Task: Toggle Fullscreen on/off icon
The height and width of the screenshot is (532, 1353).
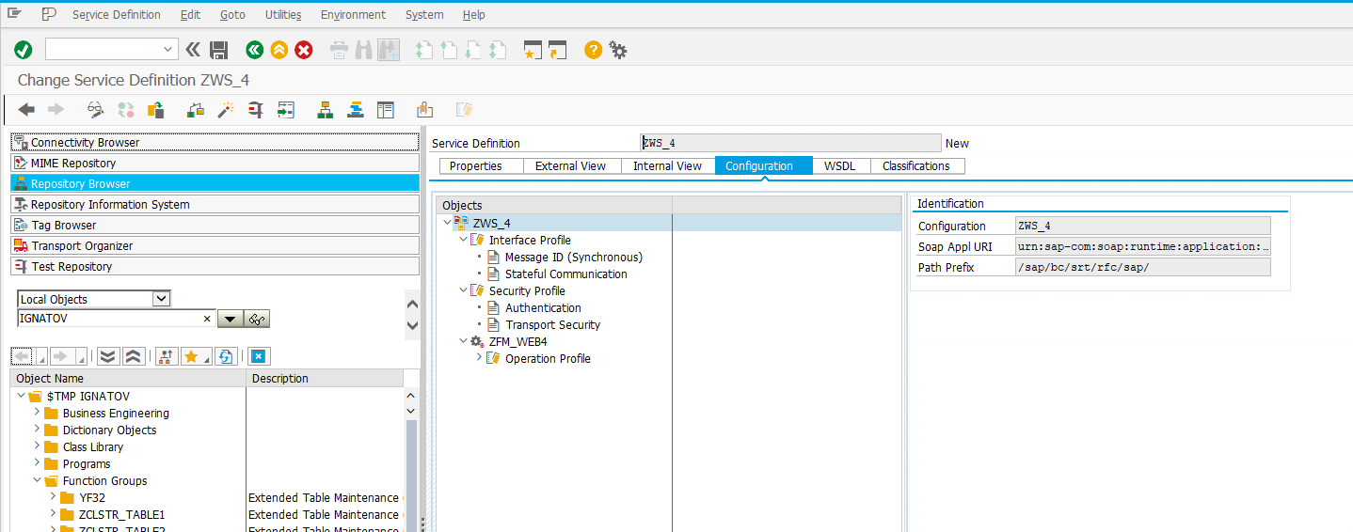Action: pos(385,110)
